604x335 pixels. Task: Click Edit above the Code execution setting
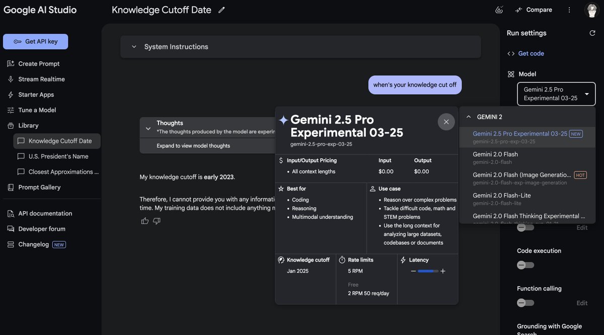582,228
